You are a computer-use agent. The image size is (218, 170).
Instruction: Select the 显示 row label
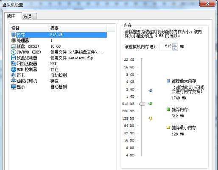(x=21, y=87)
